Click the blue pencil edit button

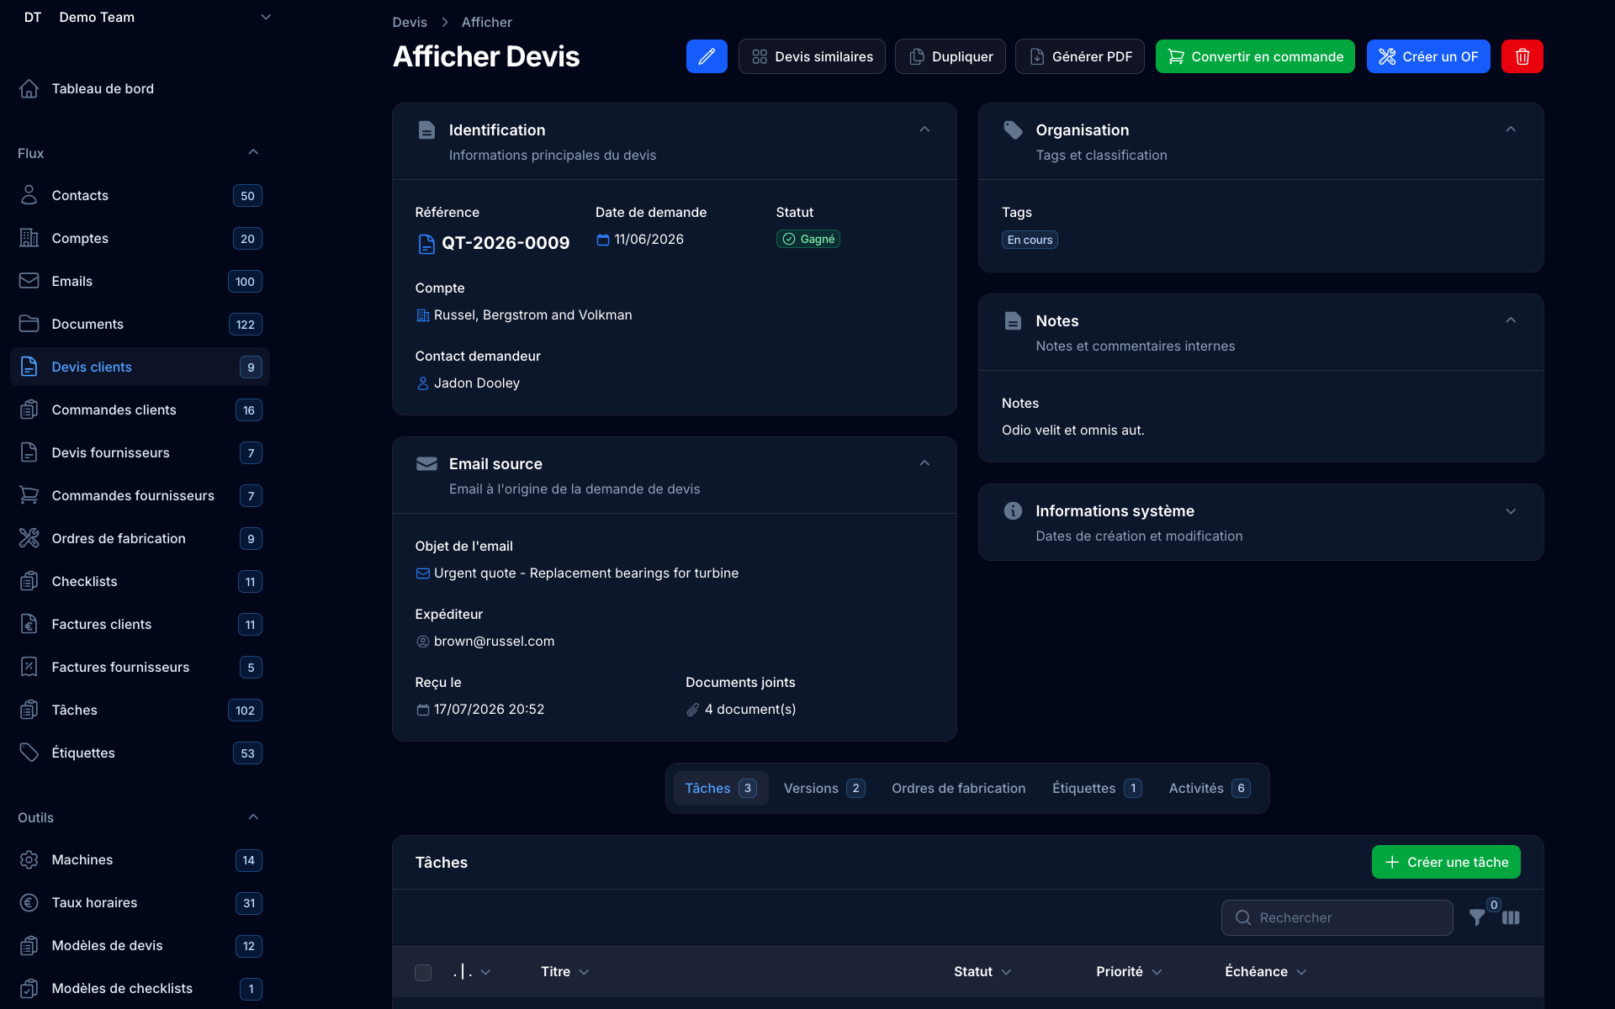[707, 56]
